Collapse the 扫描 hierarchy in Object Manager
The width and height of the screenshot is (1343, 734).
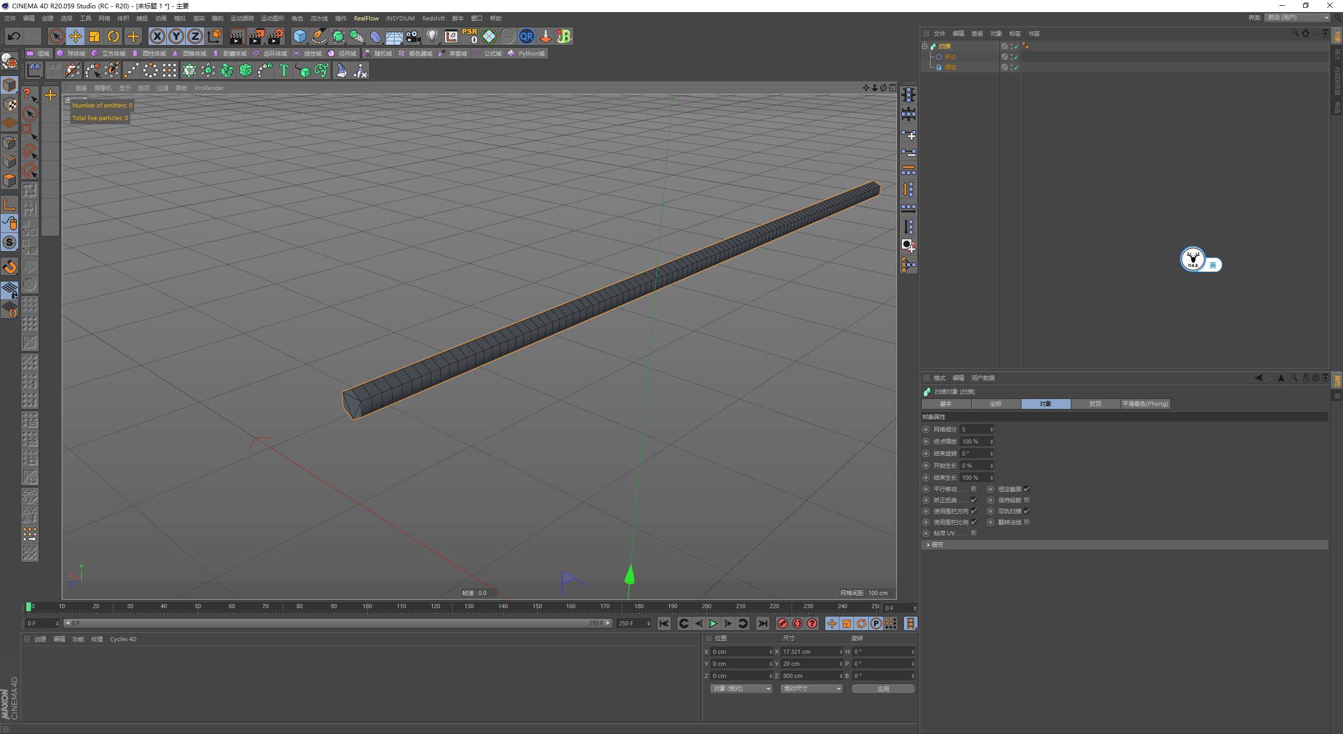coord(925,46)
